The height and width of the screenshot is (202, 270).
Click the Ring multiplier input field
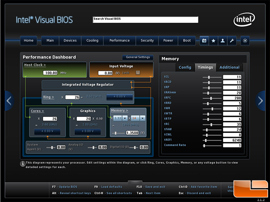pos(72,97)
